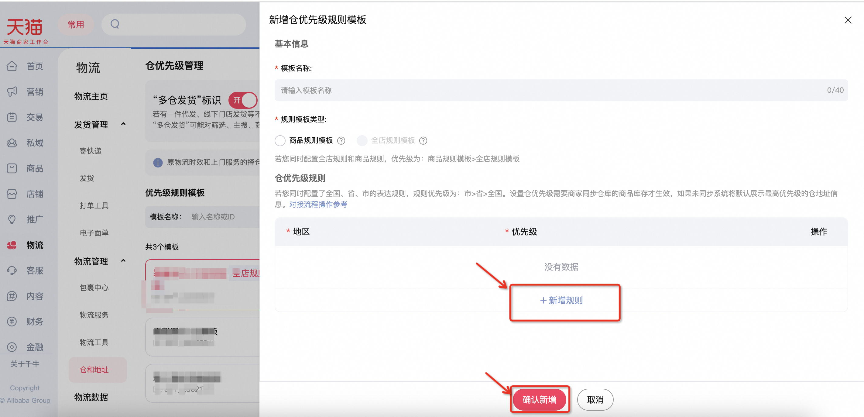The height and width of the screenshot is (417, 864).
Task: Click the 模板名称 input field in dialog
Action: tap(561, 90)
